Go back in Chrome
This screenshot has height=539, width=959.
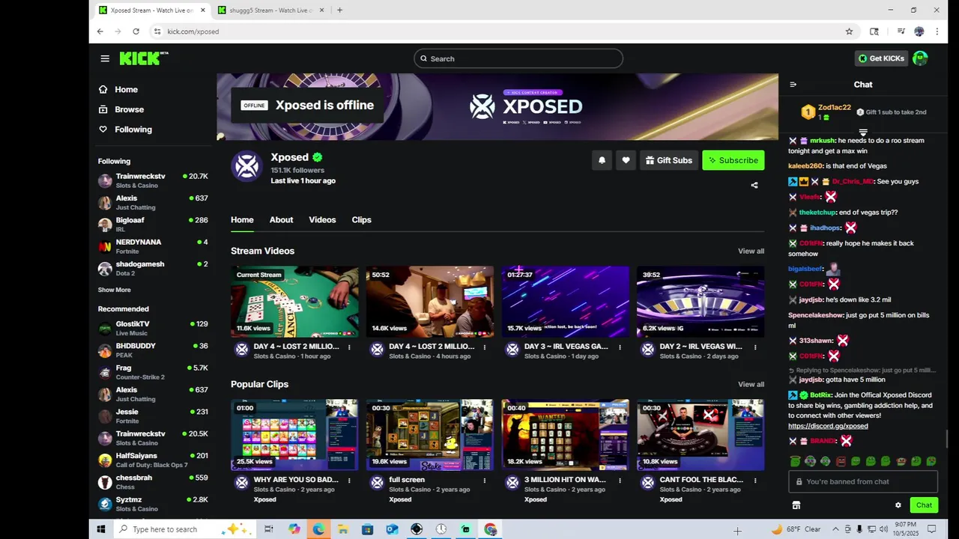100,31
